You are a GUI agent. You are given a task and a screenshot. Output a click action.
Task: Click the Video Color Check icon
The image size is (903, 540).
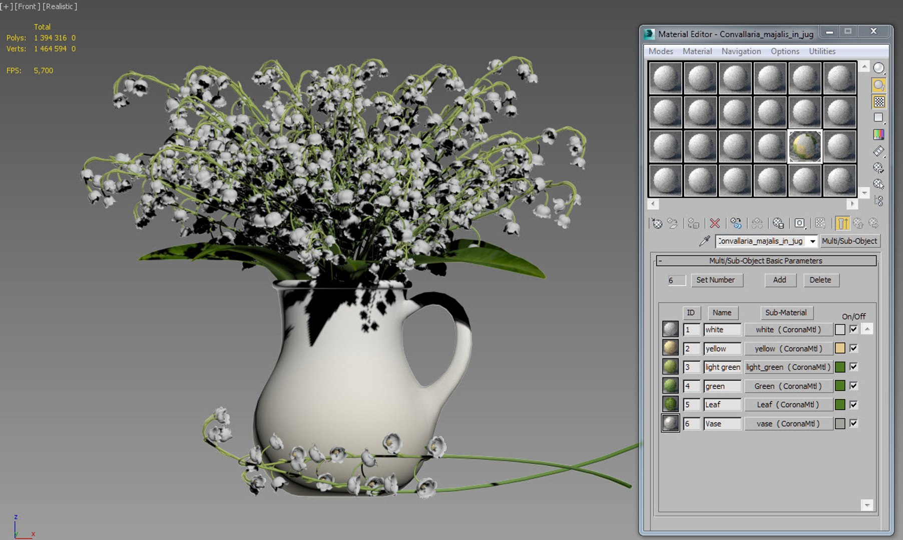pos(879,134)
